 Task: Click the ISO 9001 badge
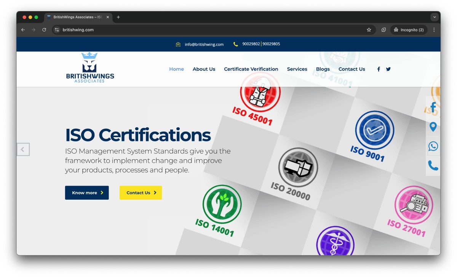pyautogui.click(x=371, y=136)
